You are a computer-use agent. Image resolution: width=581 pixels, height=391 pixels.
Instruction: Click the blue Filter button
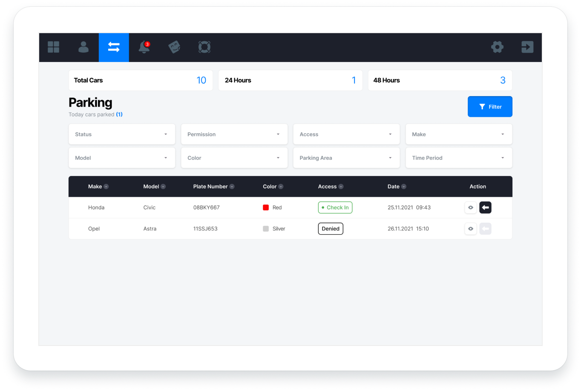(490, 107)
